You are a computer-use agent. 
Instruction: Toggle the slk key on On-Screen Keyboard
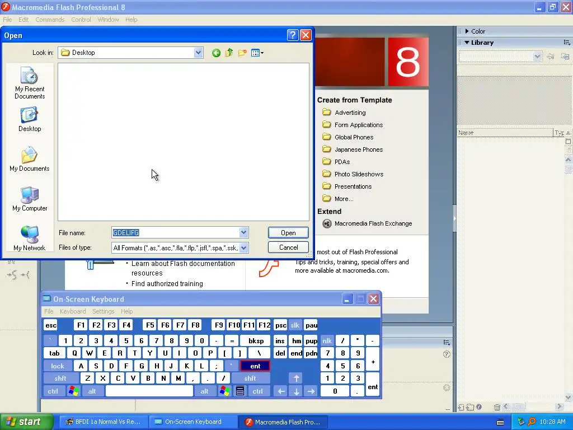tap(295, 325)
